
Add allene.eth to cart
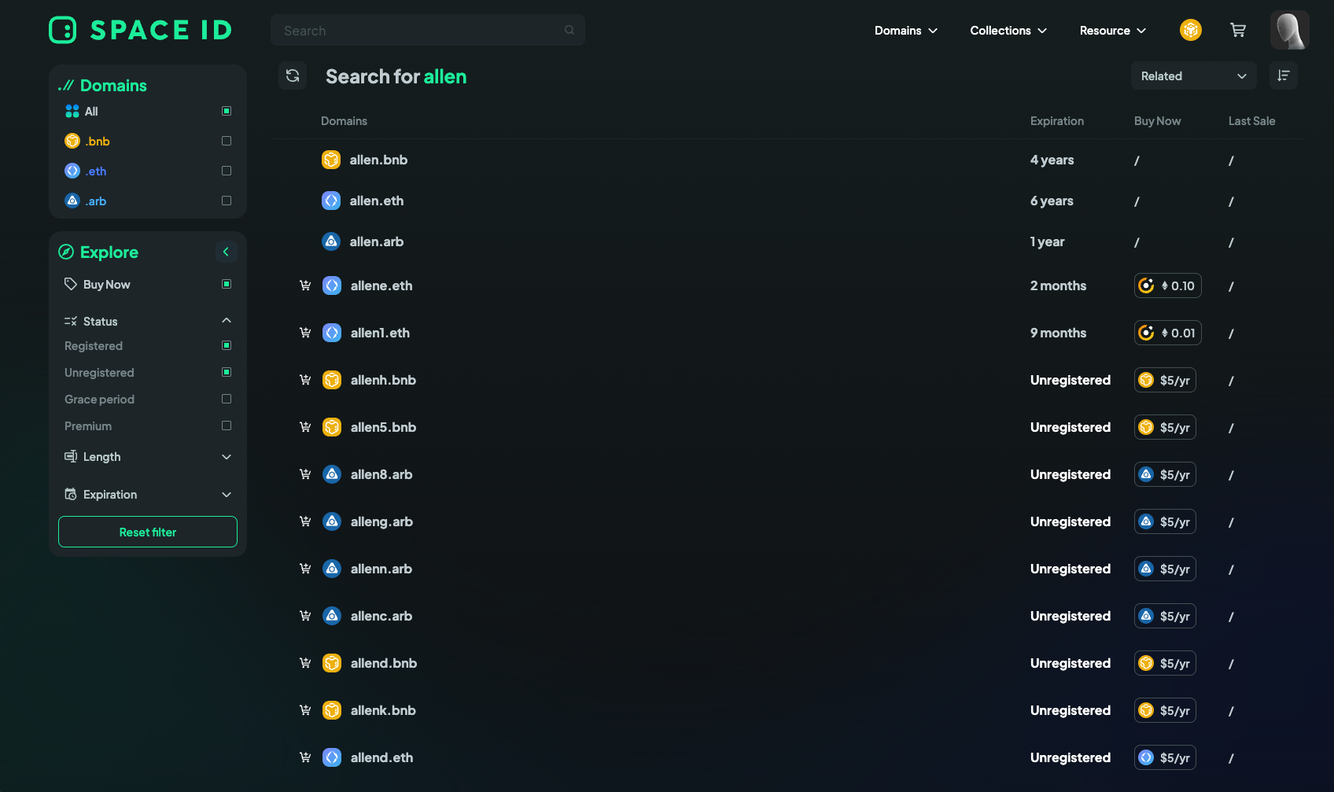click(305, 285)
